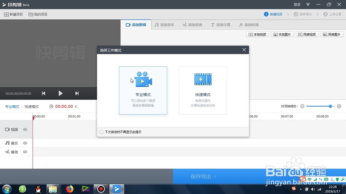The width and height of the screenshot is (346, 194).
Task: Switch to 添加音效 tab
Action: click(192, 25)
